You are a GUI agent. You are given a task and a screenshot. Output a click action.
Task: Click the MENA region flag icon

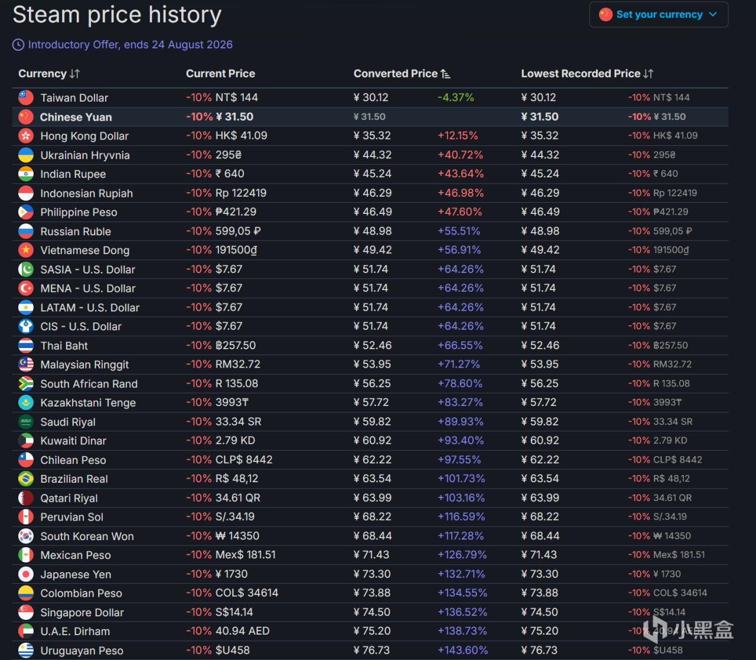coord(26,288)
